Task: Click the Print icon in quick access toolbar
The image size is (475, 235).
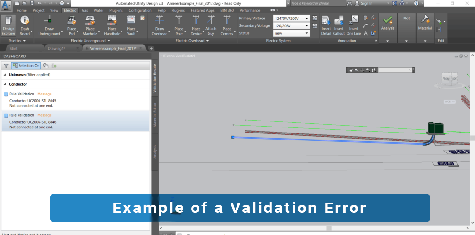Action: click(x=62, y=3)
